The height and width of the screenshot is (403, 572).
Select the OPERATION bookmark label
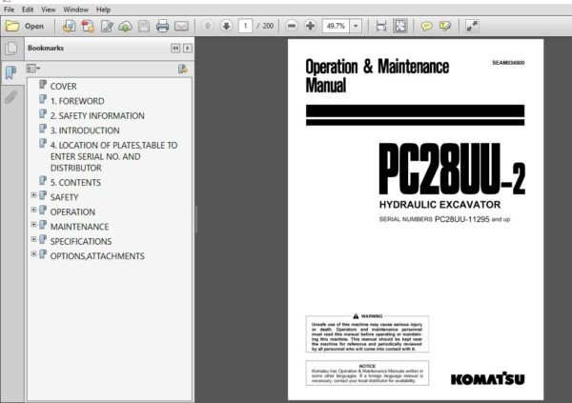pyautogui.click(x=72, y=212)
